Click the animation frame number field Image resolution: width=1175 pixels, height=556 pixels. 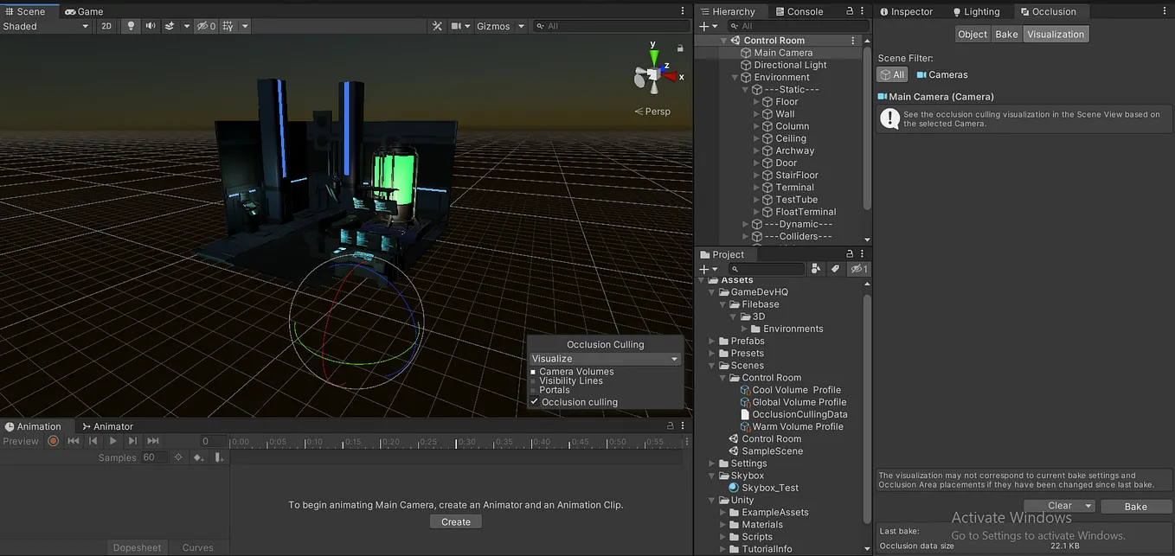213,441
